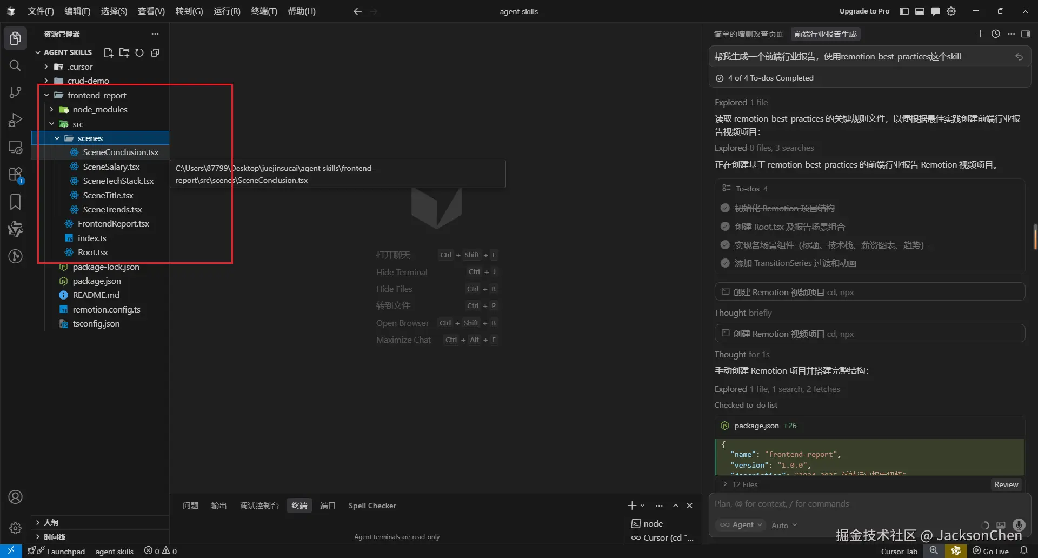Switch to the 问题 panel tab

(190, 506)
